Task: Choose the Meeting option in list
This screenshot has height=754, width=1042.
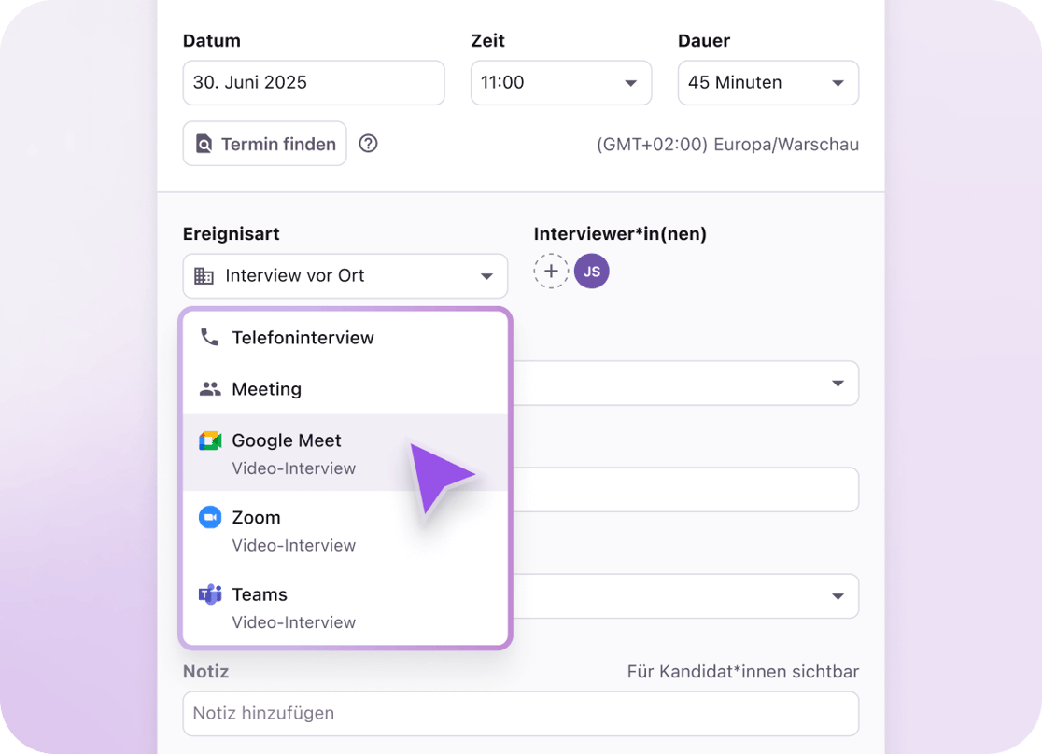Action: pyautogui.click(x=267, y=389)
